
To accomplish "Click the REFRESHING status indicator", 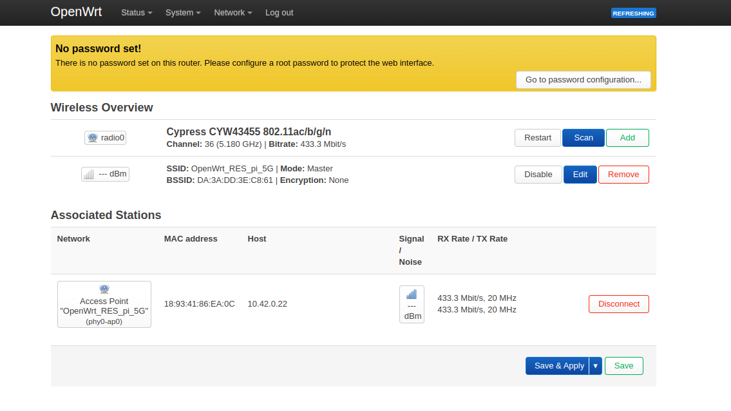I will pyautogui.click(x=633, y=13).
